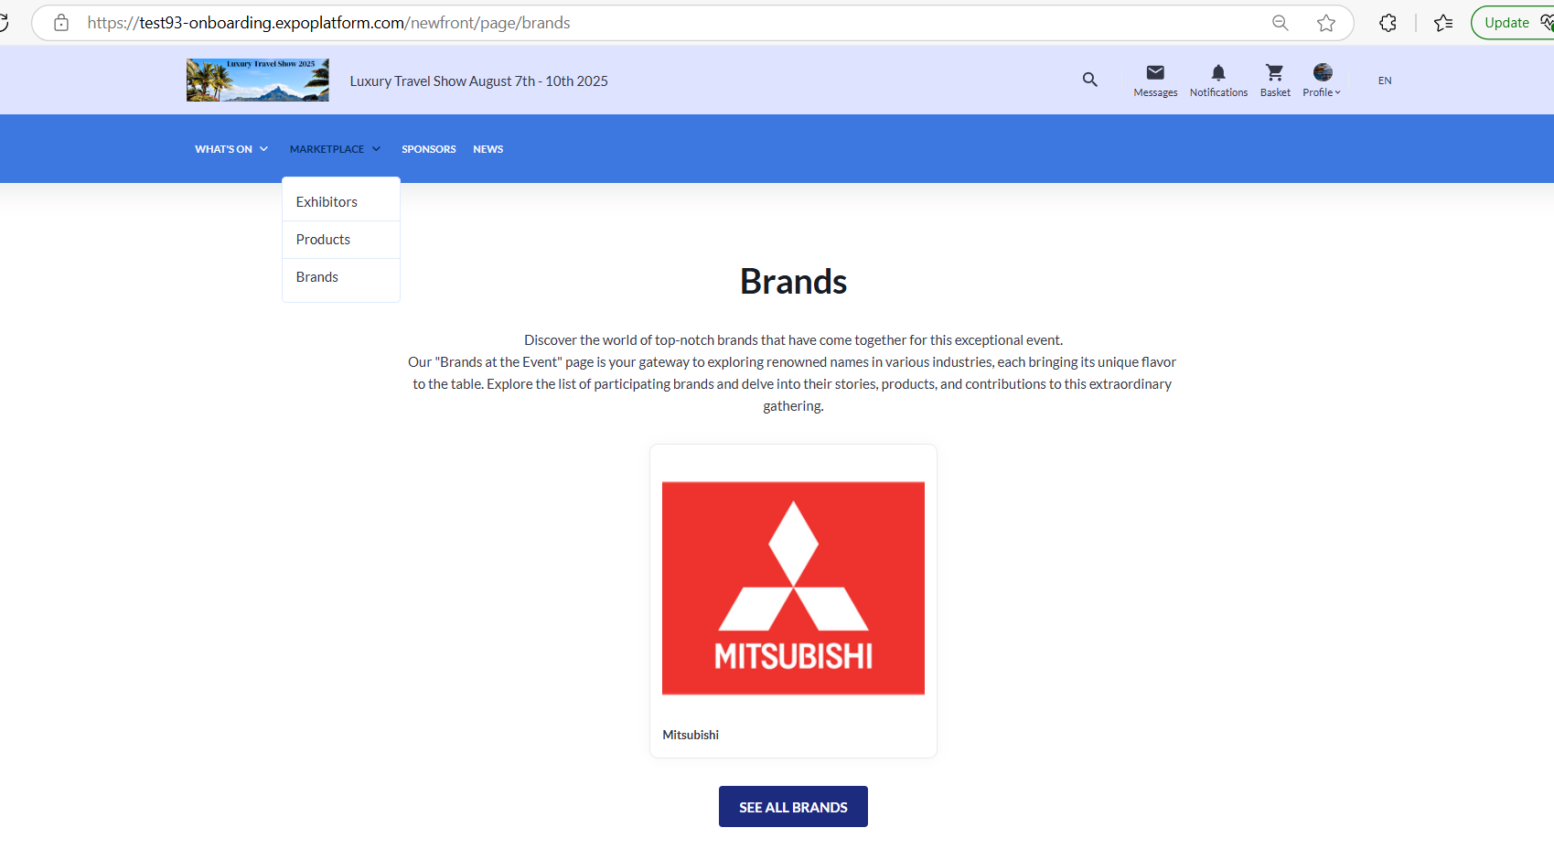Screen dimensions: 1554x860
Task: Open the shopping Basket icon
Action: [1275, 73]
